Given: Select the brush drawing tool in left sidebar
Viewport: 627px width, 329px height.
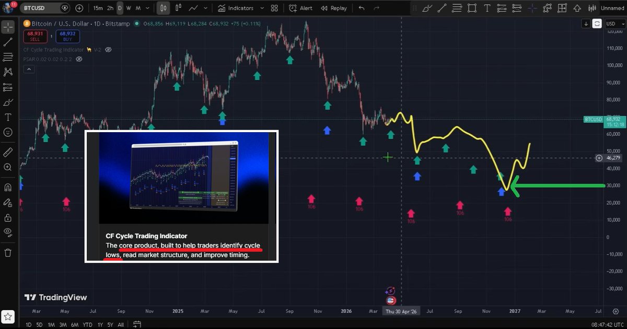Looking at the screenshot, I should (8, 102).
